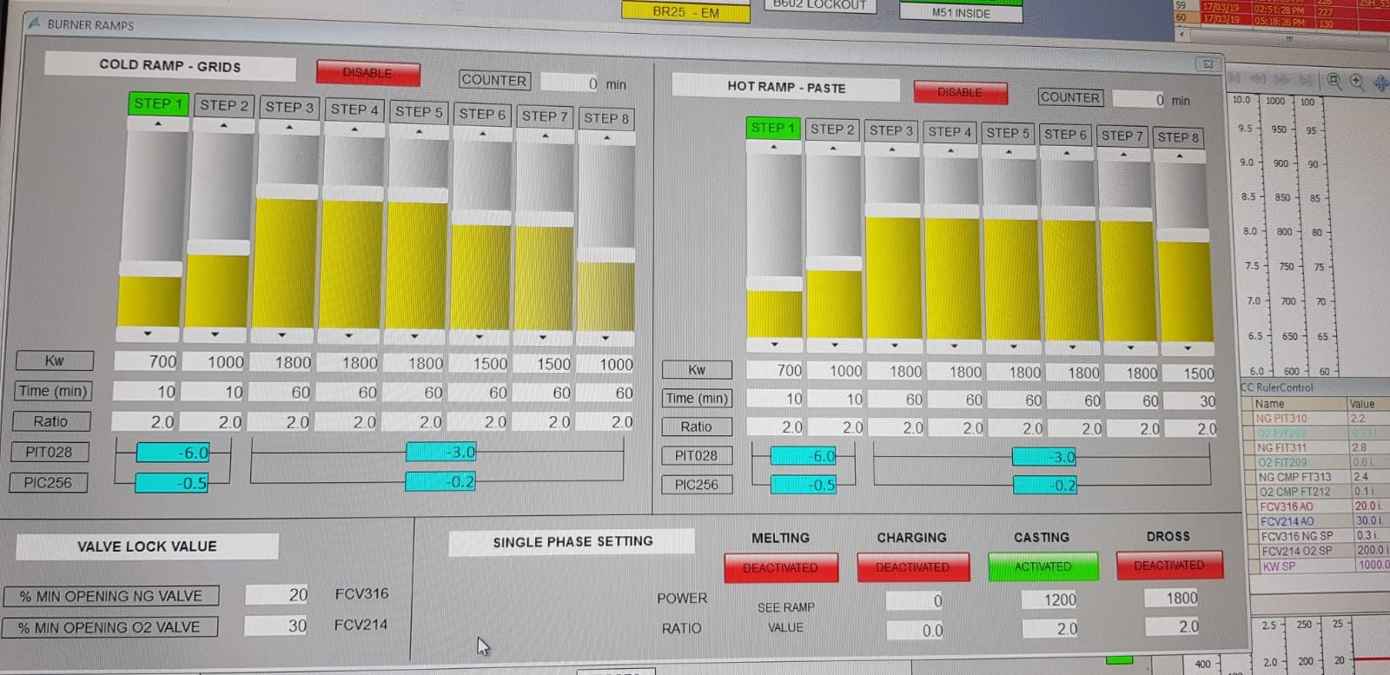Select STEP 1 in Hot Ramp - Paste
1390x675 pixels.
coord(772,128)
